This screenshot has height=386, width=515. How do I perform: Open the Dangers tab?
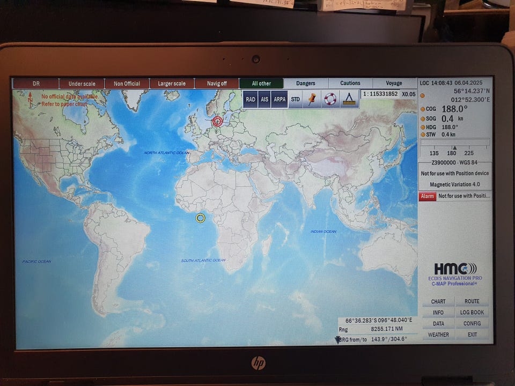pos(305,84)
